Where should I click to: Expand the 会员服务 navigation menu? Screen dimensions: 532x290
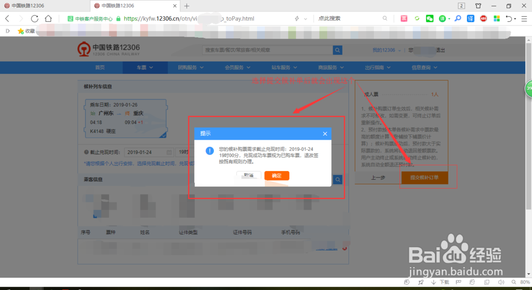[237, 67]
